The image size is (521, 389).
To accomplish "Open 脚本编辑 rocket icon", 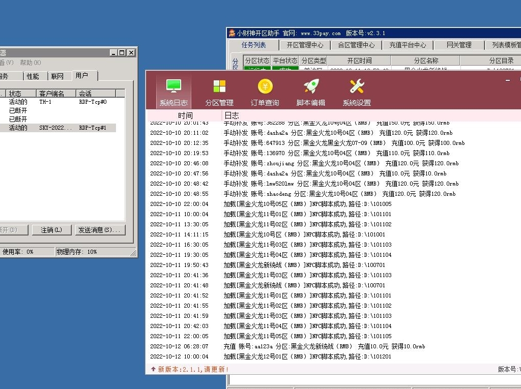I will click(311, 86).
